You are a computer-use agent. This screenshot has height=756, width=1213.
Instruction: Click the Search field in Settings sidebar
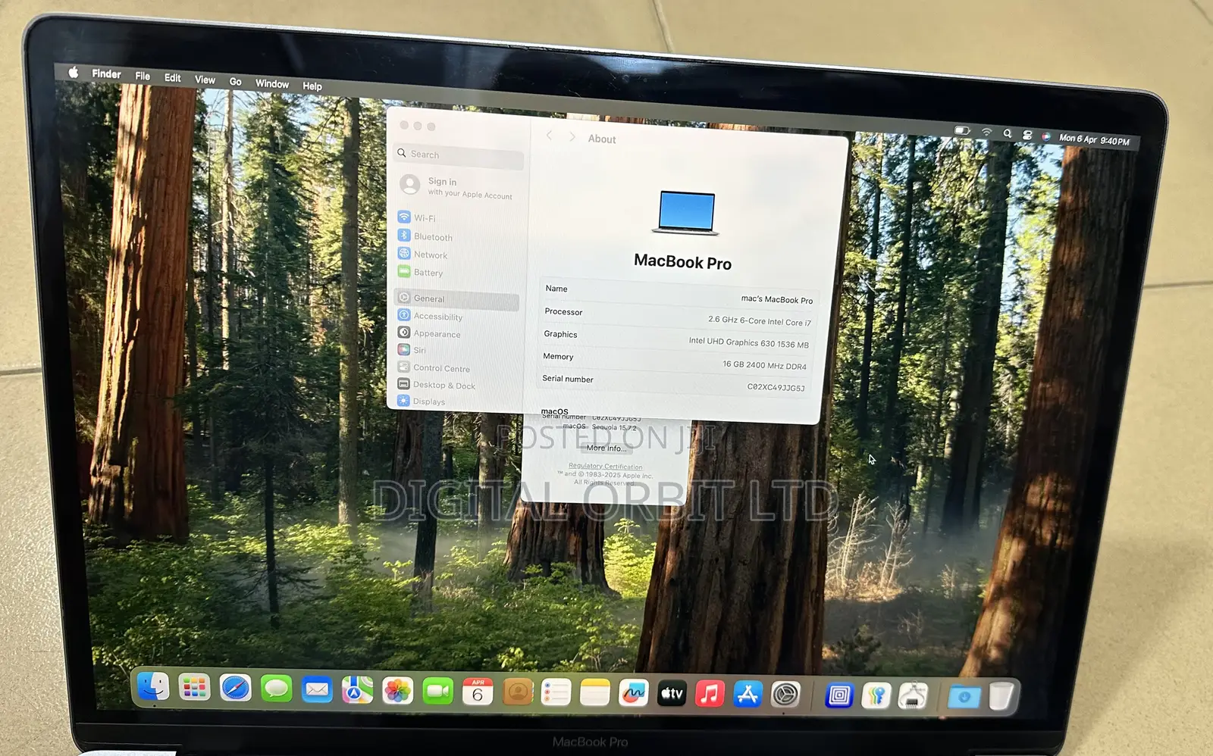tap(460, 155)
